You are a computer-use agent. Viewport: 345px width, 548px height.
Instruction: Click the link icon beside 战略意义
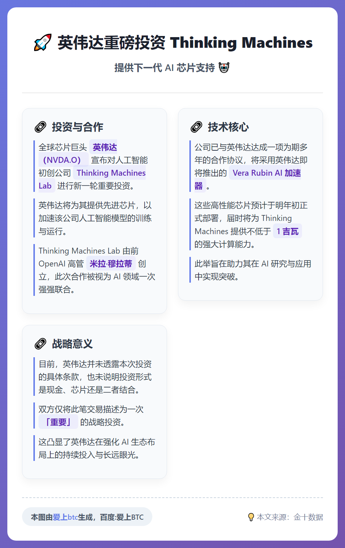pyautogui.click(x=40, y=344)
